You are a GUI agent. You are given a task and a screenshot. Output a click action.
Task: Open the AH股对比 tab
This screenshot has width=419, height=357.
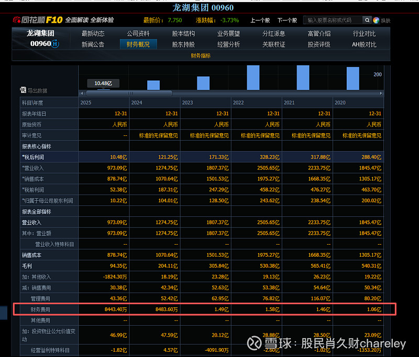(364, 44)
